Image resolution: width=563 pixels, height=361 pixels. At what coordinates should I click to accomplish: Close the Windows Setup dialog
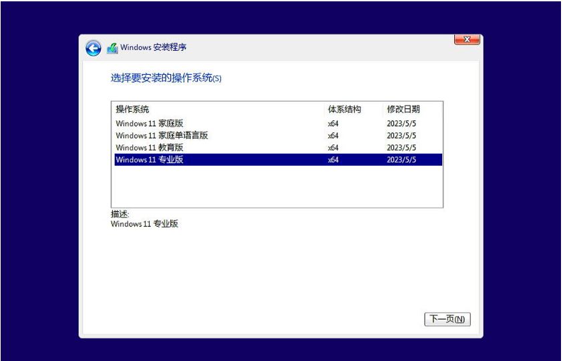click(x=467, y=40)
